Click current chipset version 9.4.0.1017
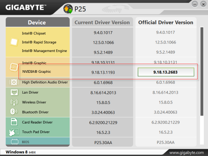The image size is (208, 156). (x=103, y=32)
